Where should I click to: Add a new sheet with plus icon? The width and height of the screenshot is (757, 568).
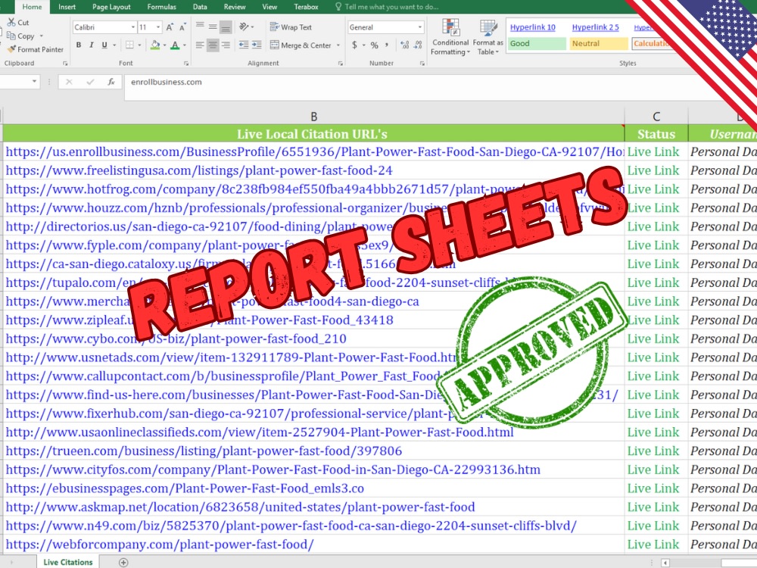point(123,562)
